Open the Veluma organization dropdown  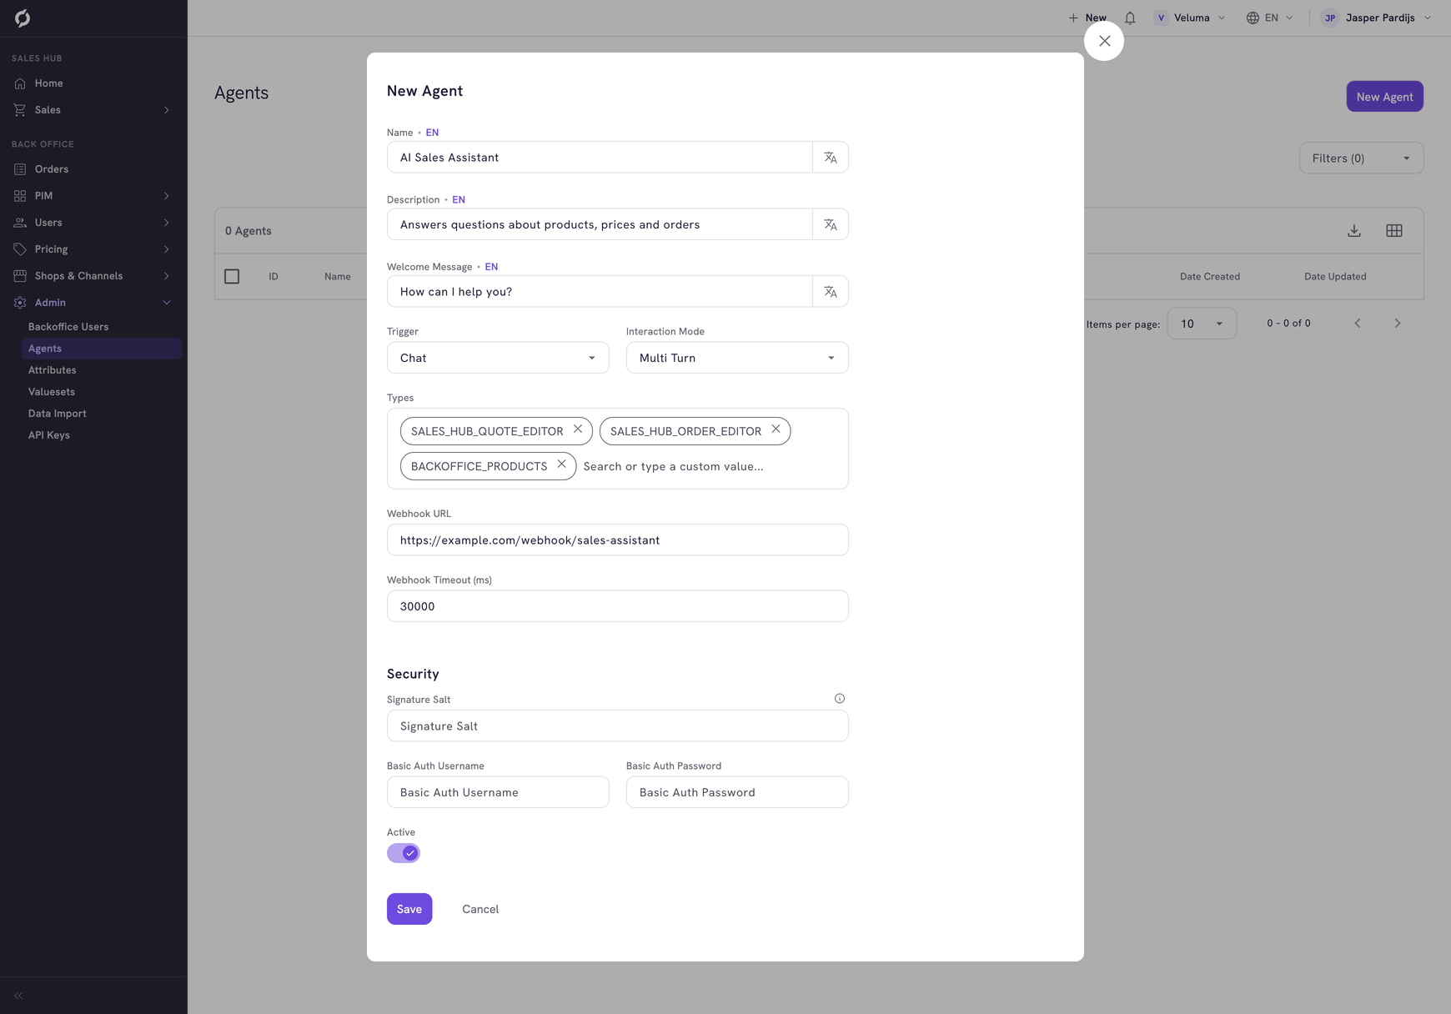tap(1190, 18)
